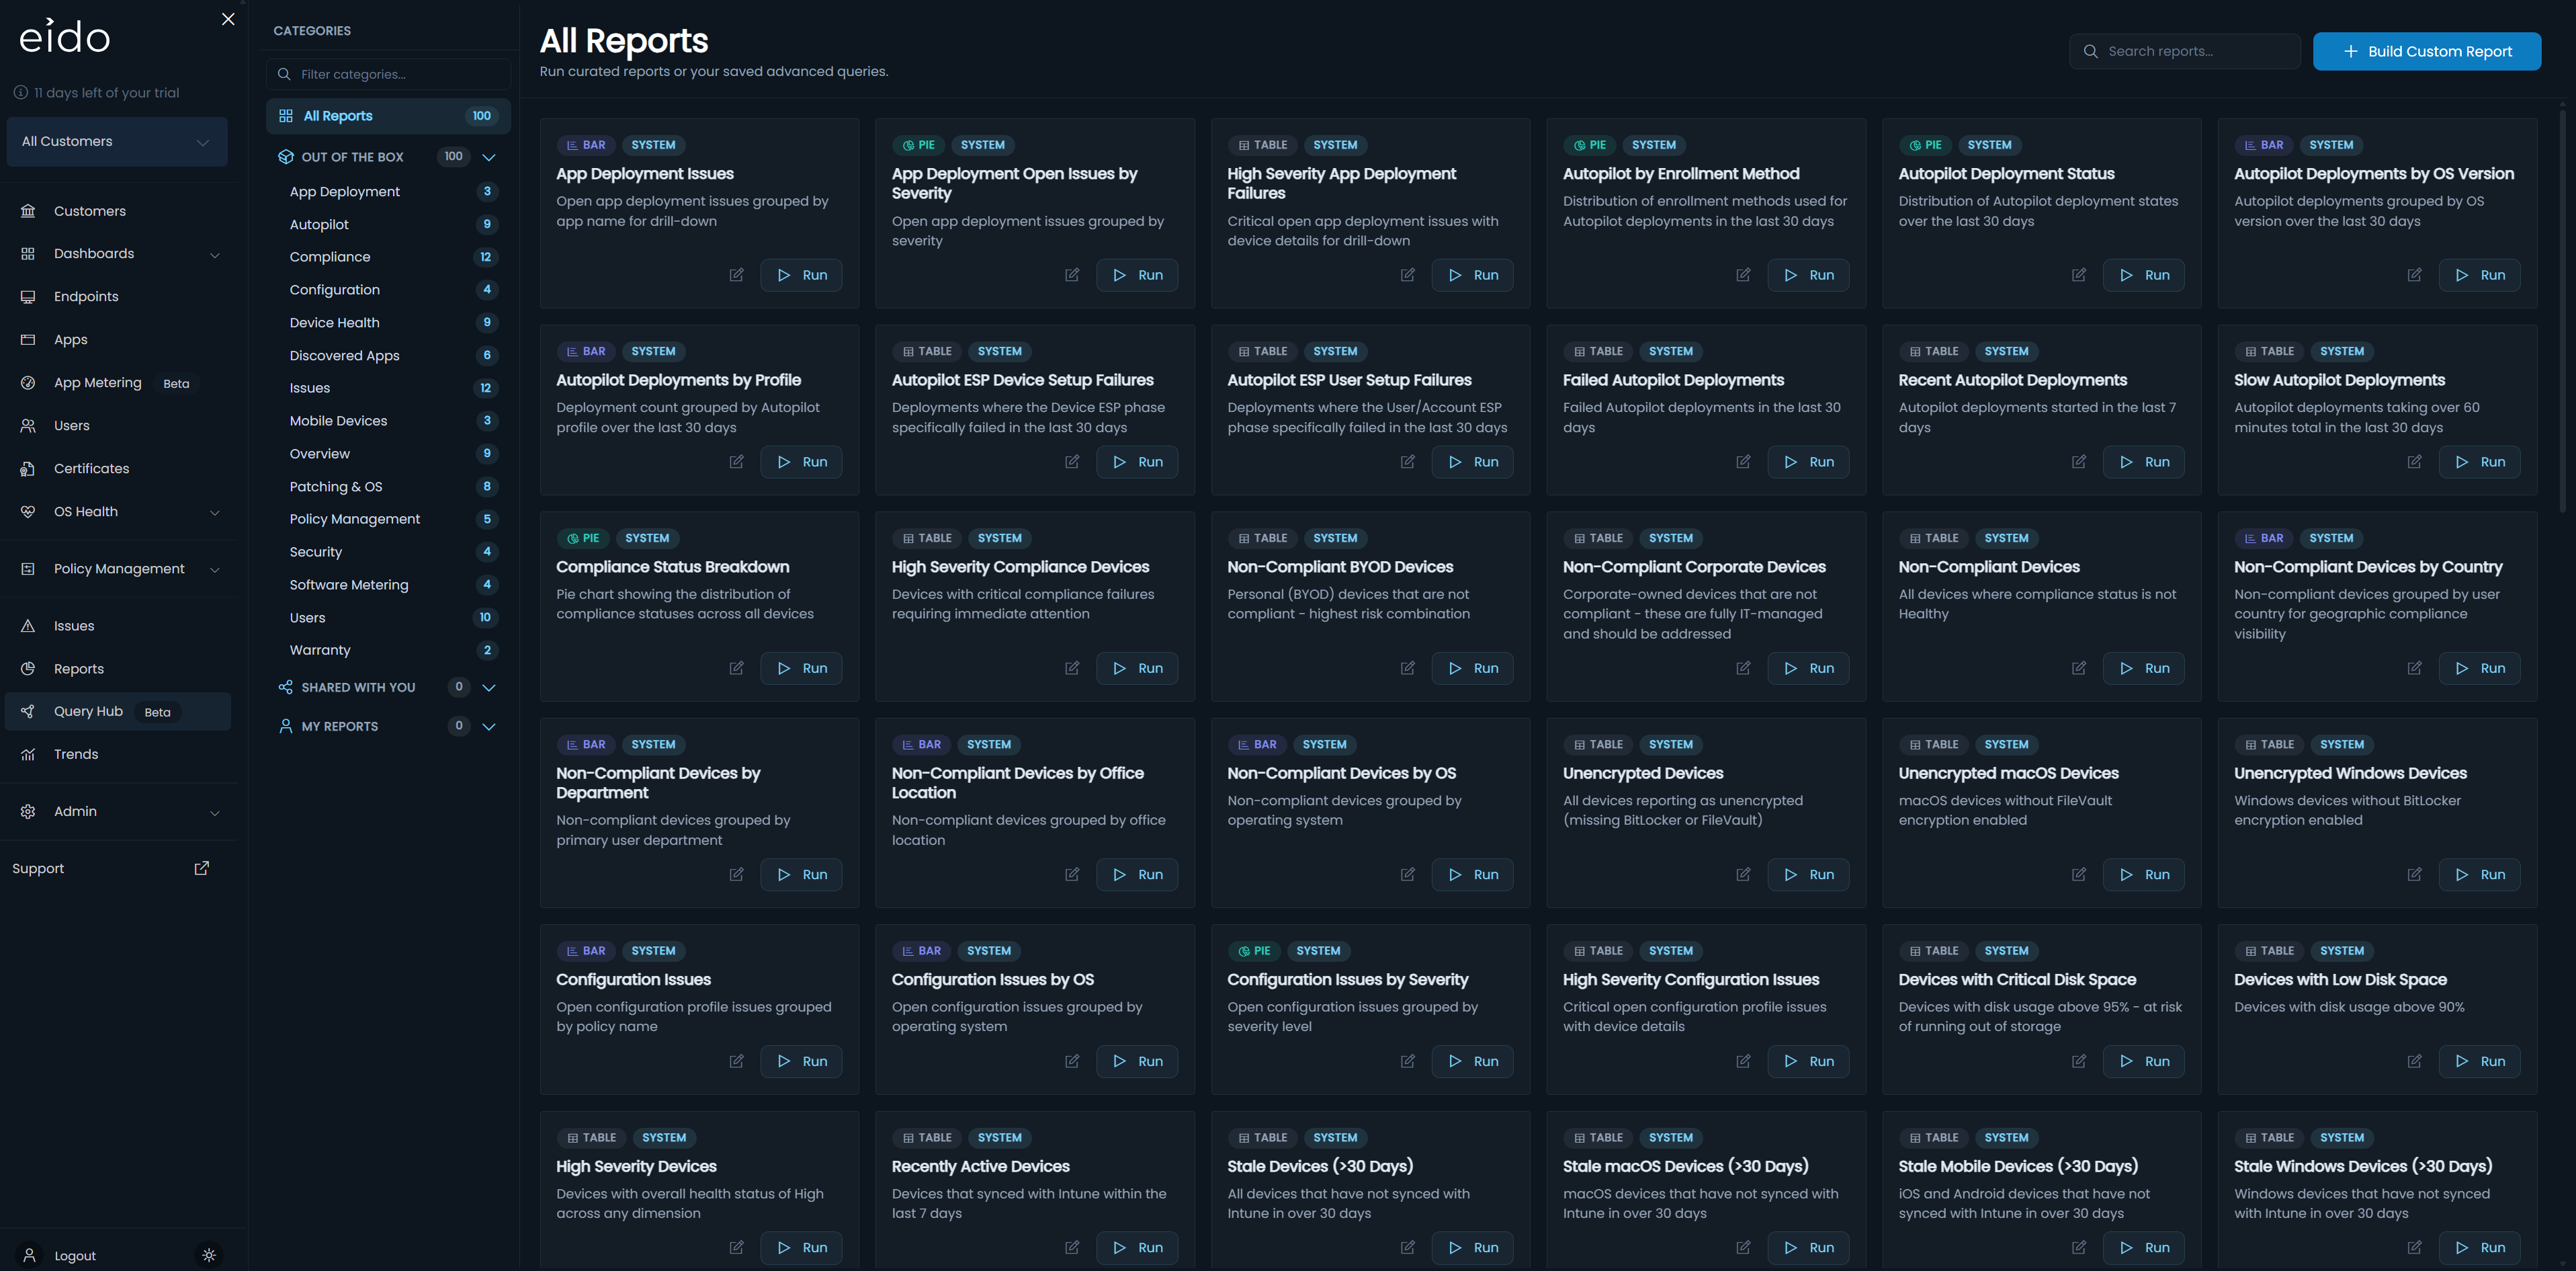This screenshot has width=2576, height=1271.
Task: Click the App Metering gauge icon
Action: click(x=28, y=383)
